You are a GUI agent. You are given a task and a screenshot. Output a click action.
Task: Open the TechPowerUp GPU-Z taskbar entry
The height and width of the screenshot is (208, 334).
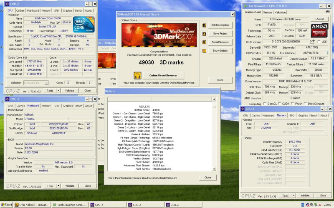tap(70, 205)
